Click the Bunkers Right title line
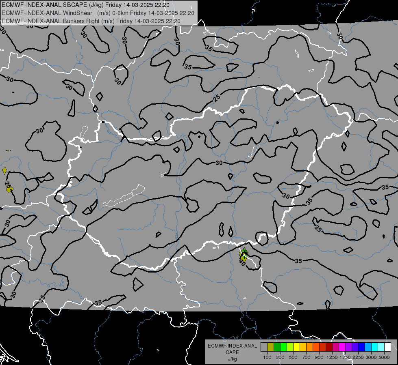This screenshot has height=365, width=398. 91,21
